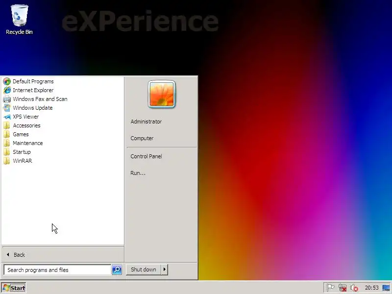
Task: Click the Windows Fax and Scan icon
Action: point(7,99)
